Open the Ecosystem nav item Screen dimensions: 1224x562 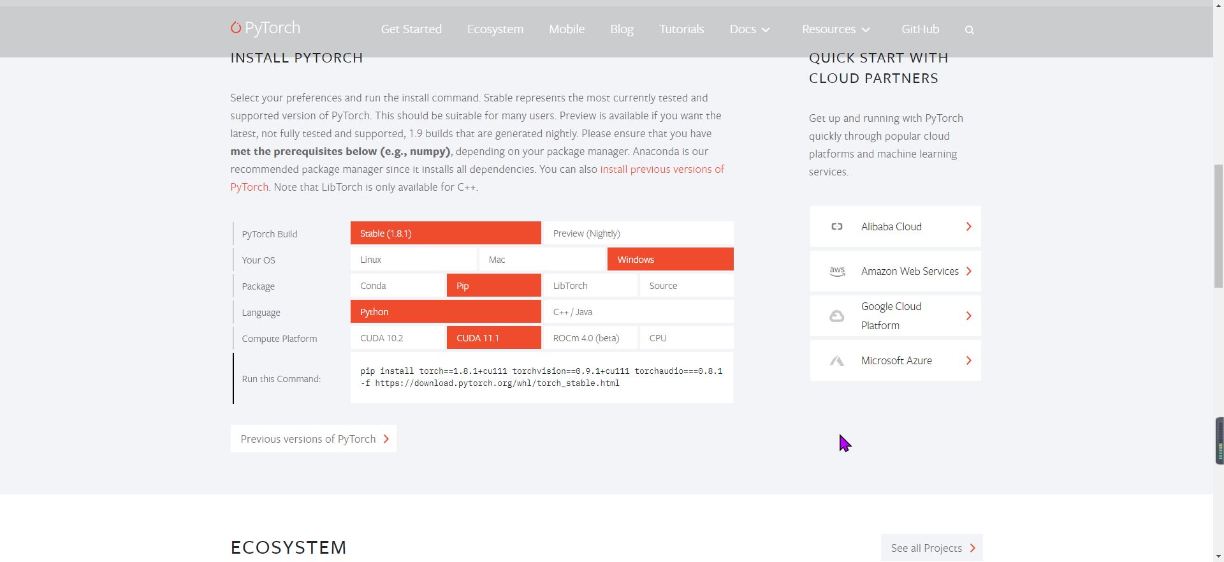point(495,29)
